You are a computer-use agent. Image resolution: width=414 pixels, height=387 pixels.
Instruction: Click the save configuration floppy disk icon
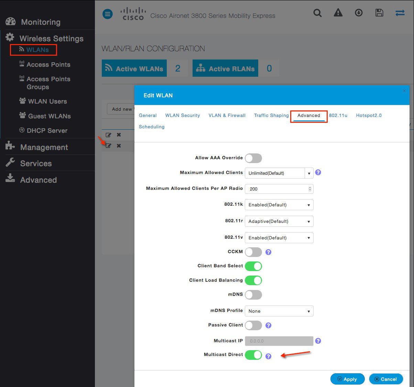379,13
